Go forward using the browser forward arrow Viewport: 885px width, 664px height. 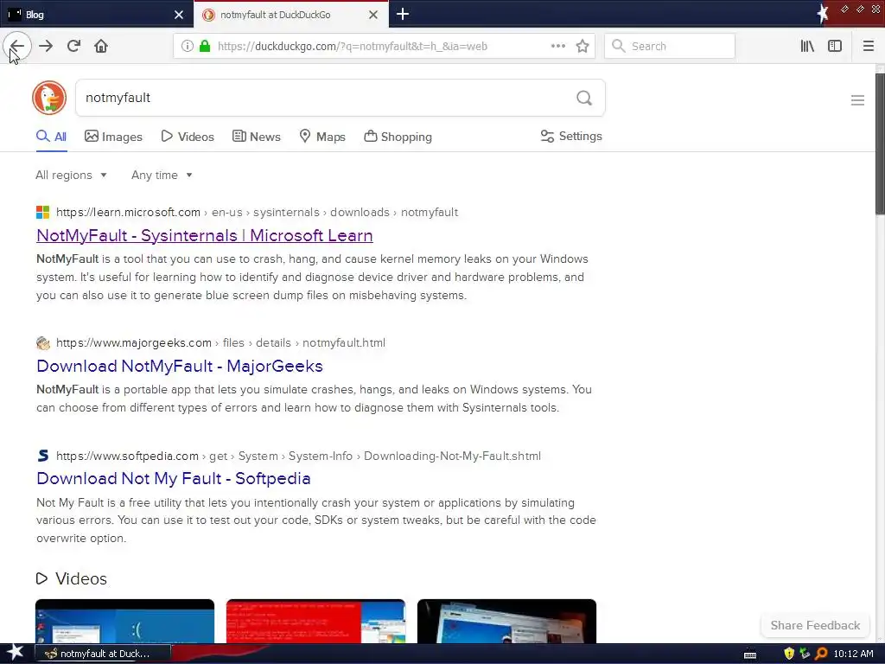coord(46,47)
